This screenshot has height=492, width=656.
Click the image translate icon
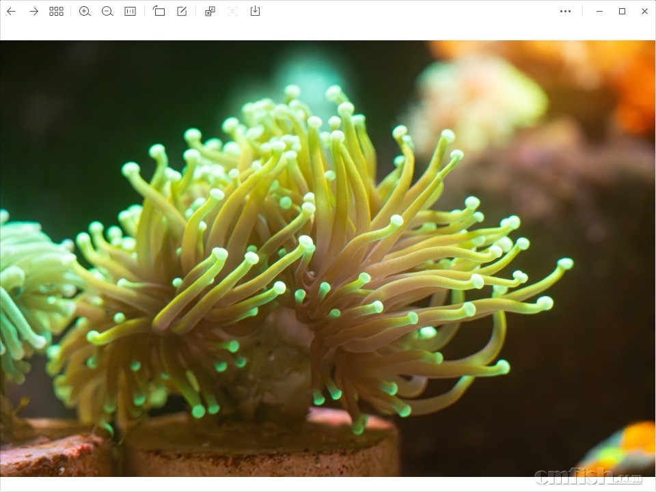pos(210,11)
